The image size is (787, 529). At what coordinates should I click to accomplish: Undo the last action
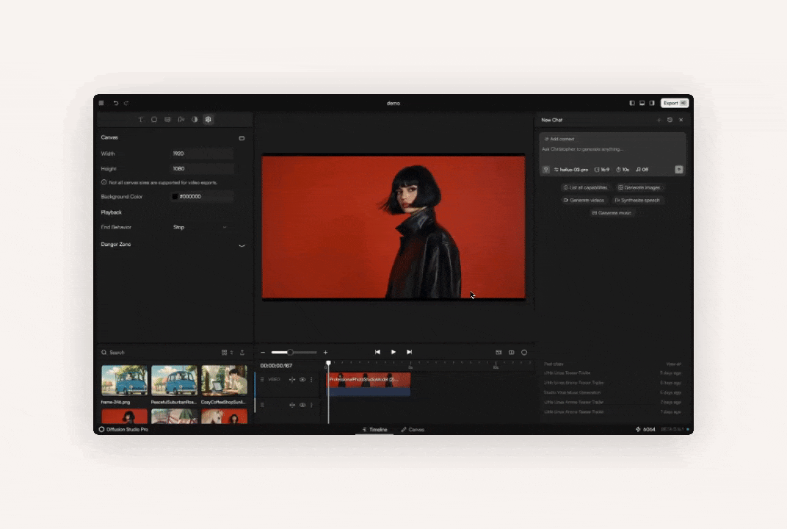116,103
